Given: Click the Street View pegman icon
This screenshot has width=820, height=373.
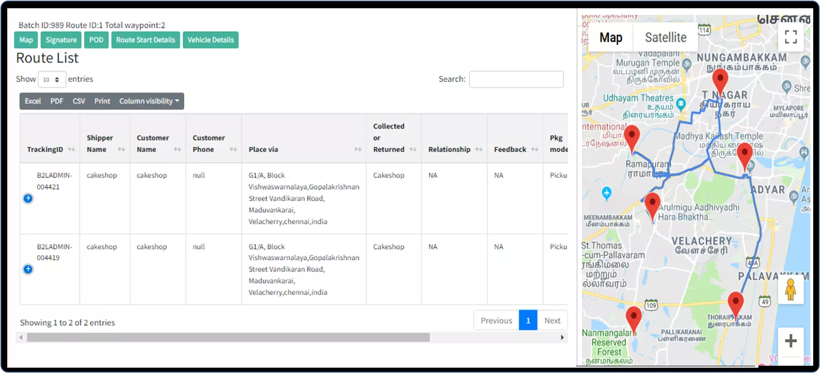Looking at the screenshot, I should click(790, 290).
